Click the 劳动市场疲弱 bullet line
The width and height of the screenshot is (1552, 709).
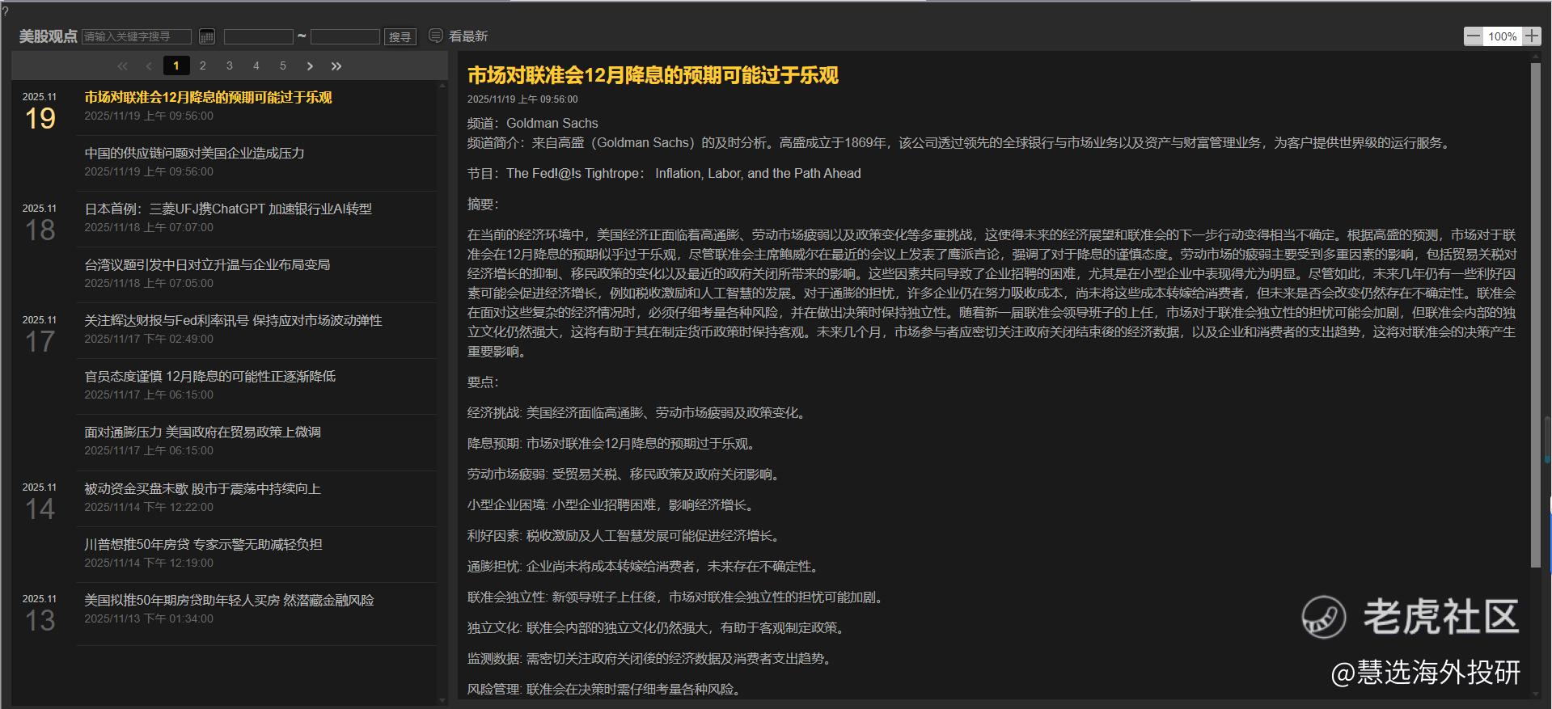[625, 474]
